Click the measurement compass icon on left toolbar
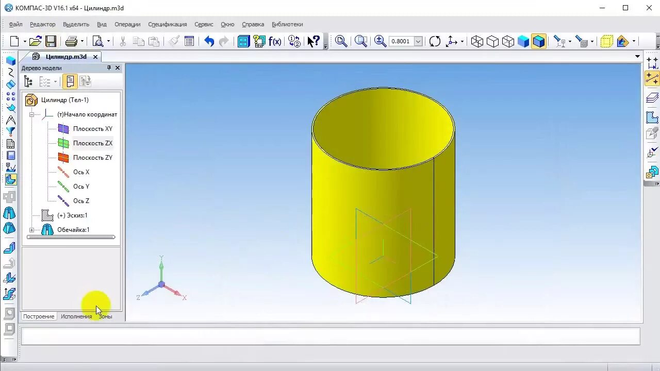Viewport: 660px width, 371px height. pos(10,120)
